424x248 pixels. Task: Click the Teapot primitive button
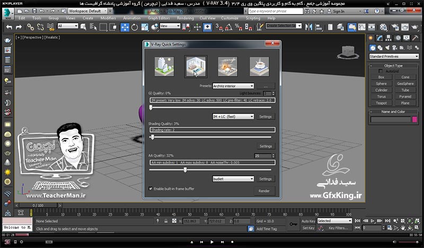(381, 103)
